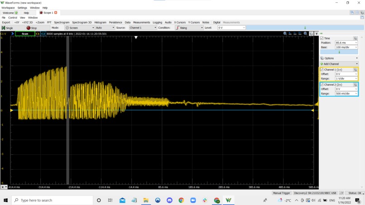Open Discord from the taskbar

(x=169, y=200)
